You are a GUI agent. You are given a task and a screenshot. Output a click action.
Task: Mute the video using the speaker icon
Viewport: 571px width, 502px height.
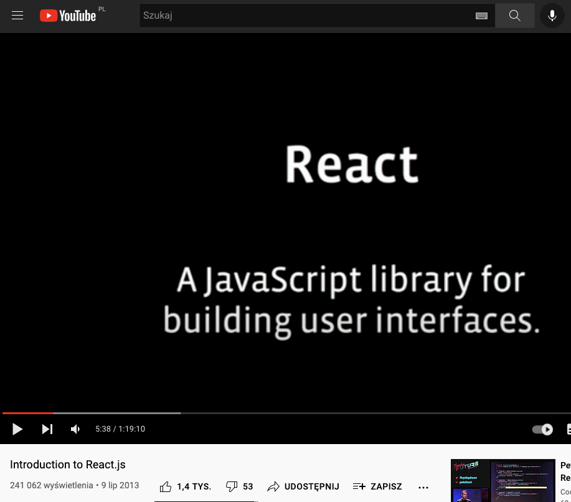click(75, 429)
